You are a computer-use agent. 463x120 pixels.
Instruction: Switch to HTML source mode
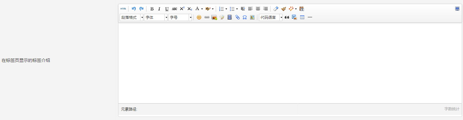(x=123, y=9)
